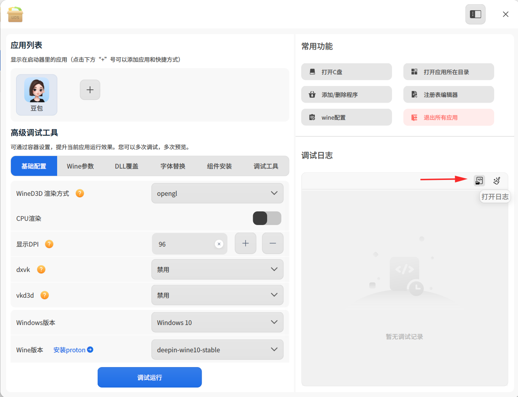Click the 打开C盘 disk icon
Viewport: 518px width, 397px height.
(313, 72)
